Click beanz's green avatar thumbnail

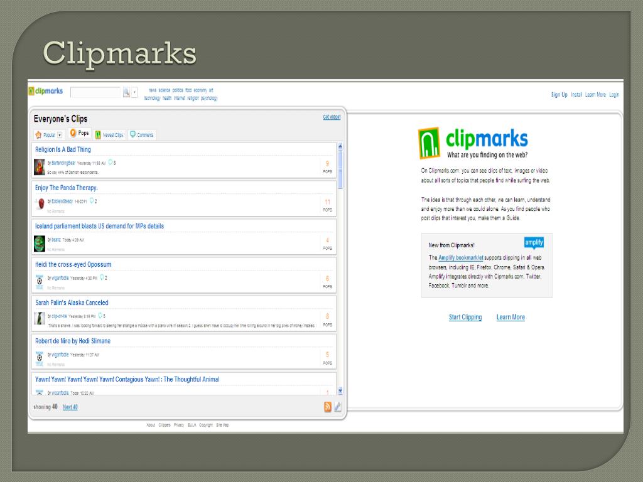40,244
